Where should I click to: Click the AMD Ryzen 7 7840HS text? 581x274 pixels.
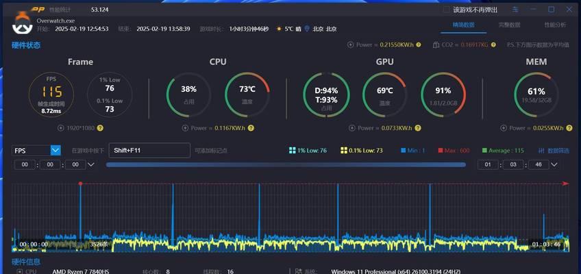click(81, 271)
